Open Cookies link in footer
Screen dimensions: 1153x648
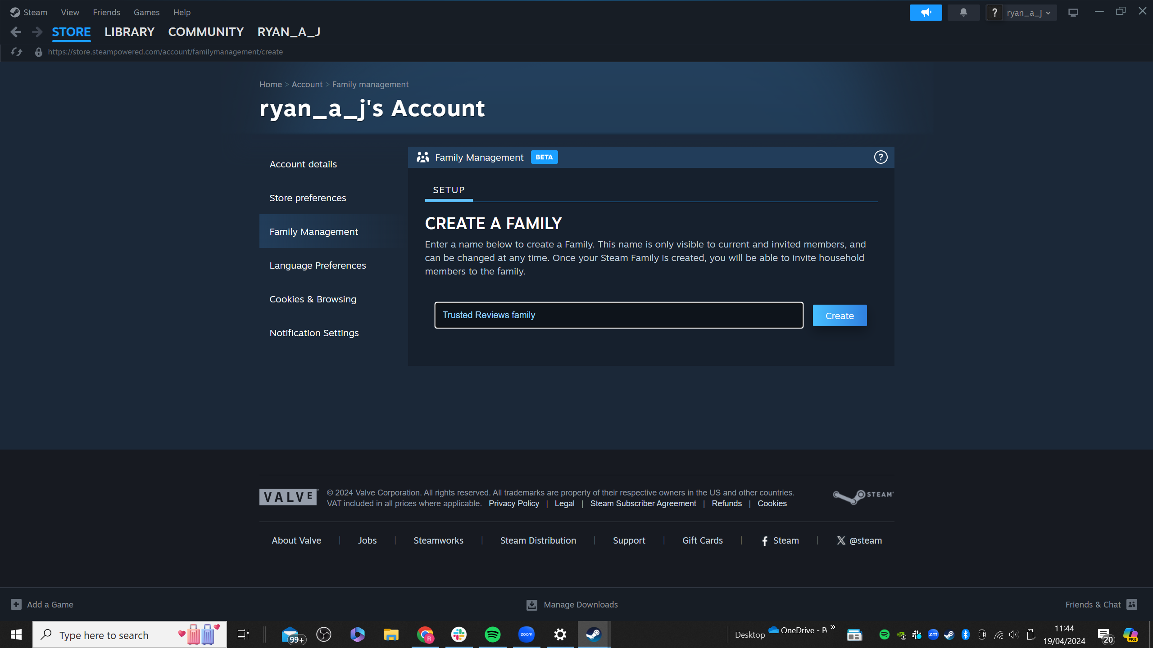pos(772,504)
